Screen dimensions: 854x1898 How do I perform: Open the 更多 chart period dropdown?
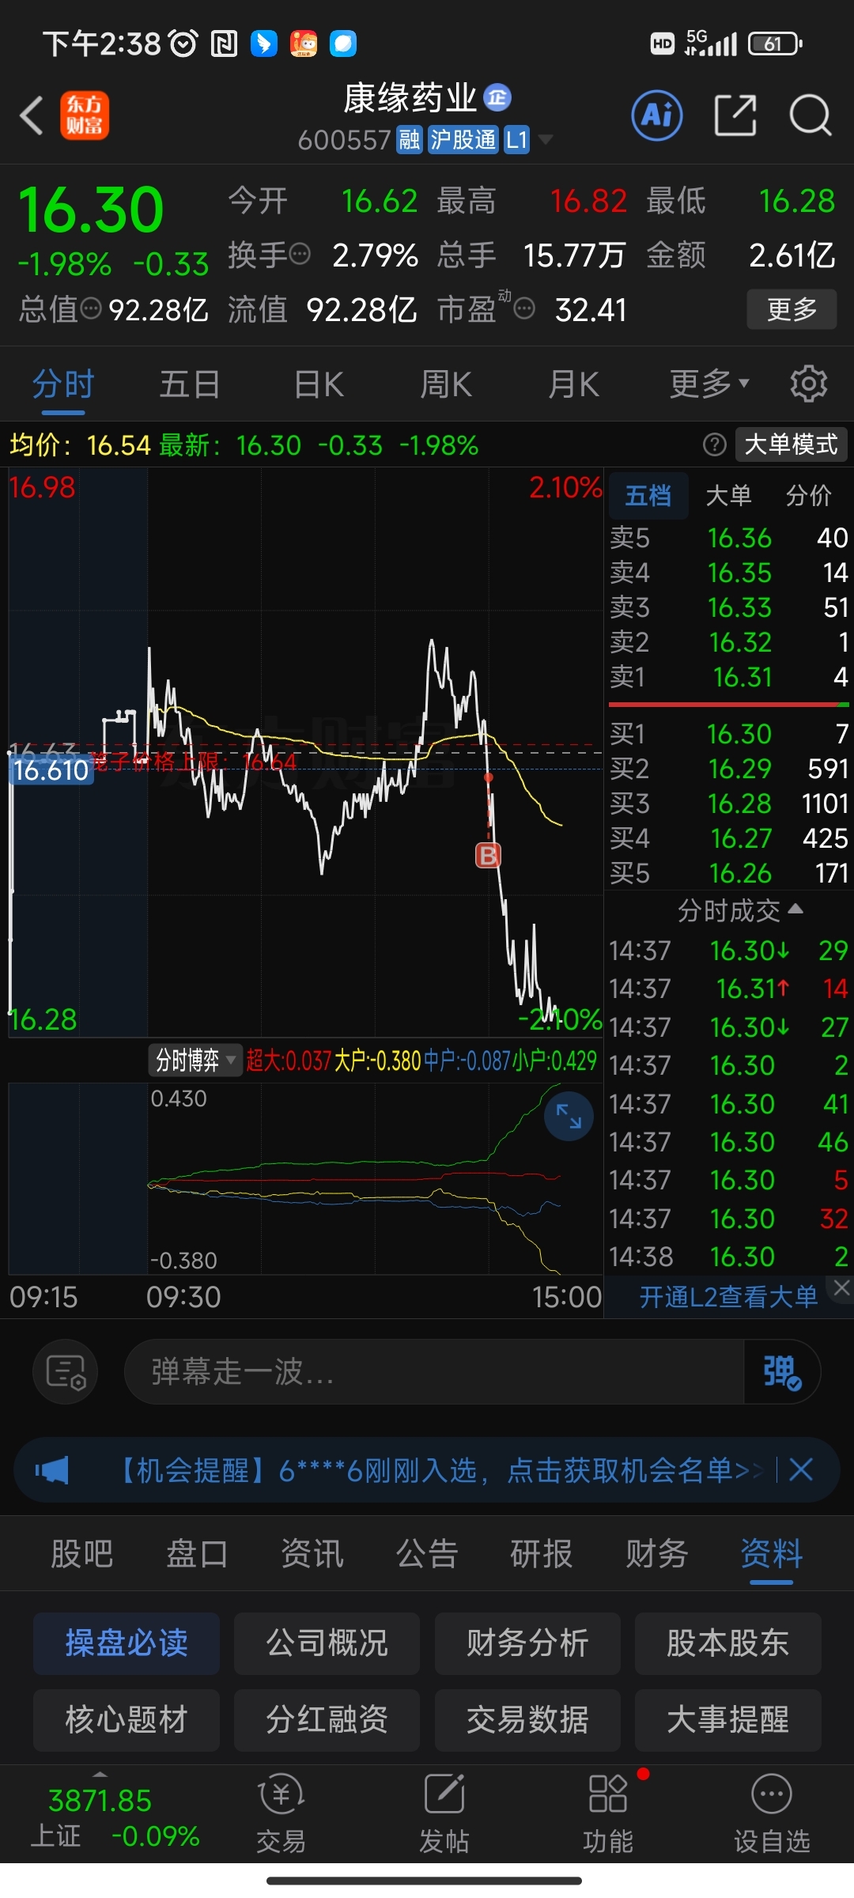tap(709, 384)
